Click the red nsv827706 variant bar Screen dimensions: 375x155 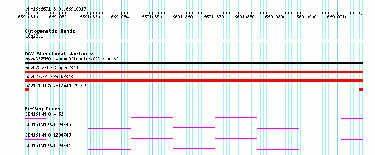194,81
